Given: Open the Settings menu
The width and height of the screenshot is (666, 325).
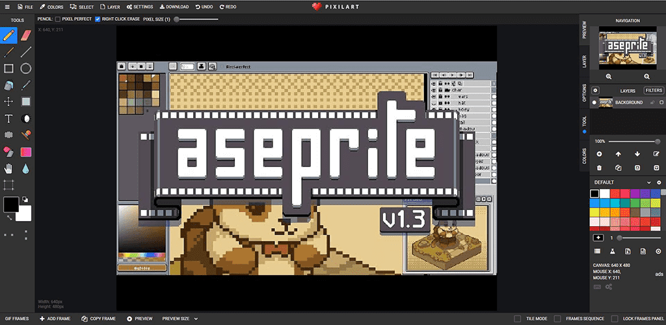Looking at the screenshot, I should pos(140,6).
